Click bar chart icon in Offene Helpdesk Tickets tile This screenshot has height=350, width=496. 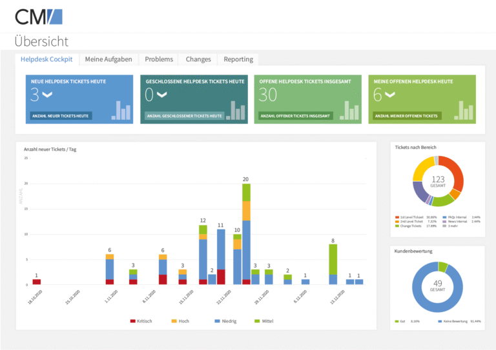[349, 110]
